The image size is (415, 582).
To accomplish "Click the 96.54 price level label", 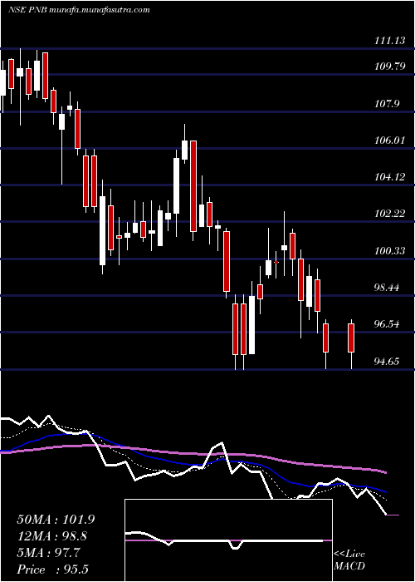I will pyautogui.click(x=388, y=324).
